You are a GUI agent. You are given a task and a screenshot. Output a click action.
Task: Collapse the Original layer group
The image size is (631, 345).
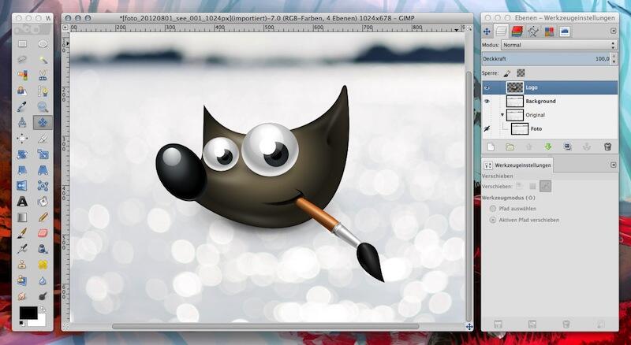502,115
